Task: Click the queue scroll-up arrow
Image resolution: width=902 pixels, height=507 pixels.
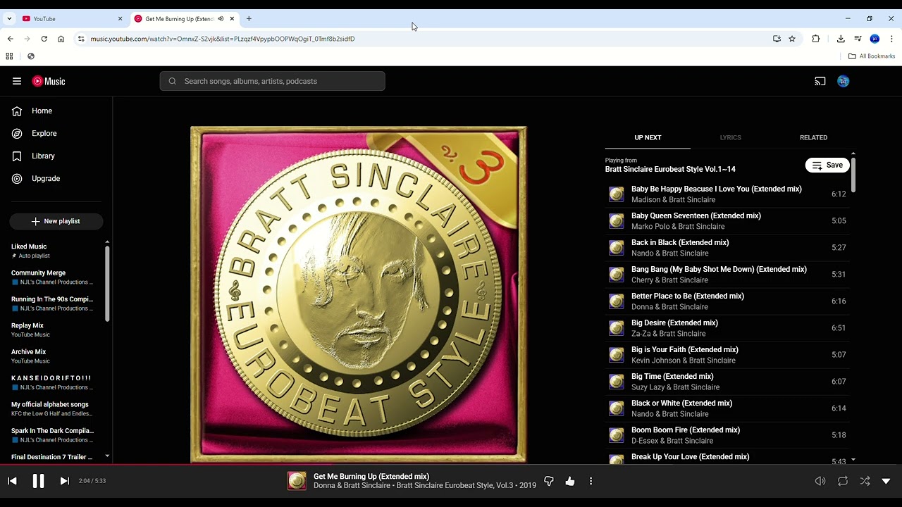Action: point(853,153)
